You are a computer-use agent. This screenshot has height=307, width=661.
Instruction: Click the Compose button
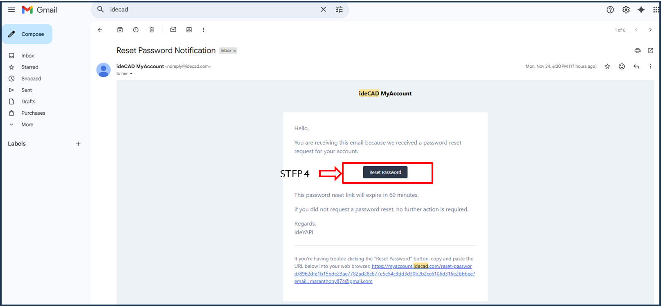(x=27, y=34)
